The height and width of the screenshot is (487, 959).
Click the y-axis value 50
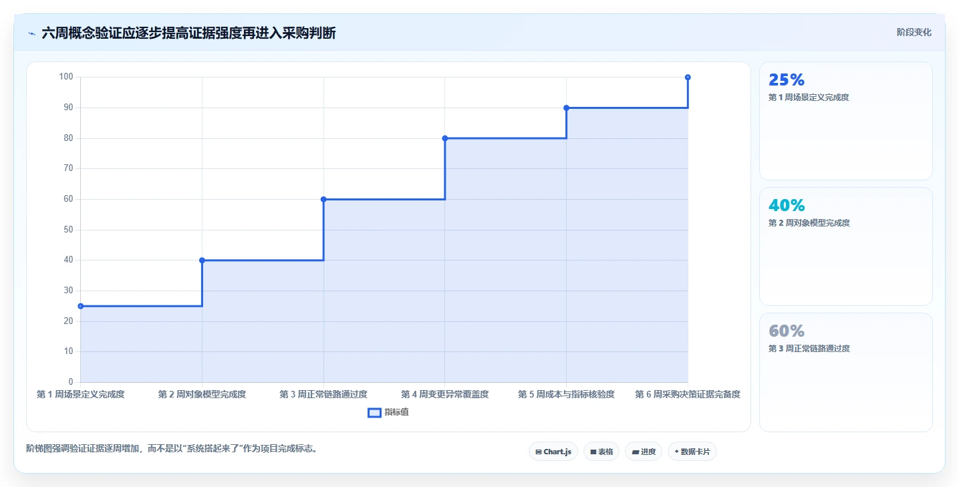pyautogui.click(x=68, y=230)
